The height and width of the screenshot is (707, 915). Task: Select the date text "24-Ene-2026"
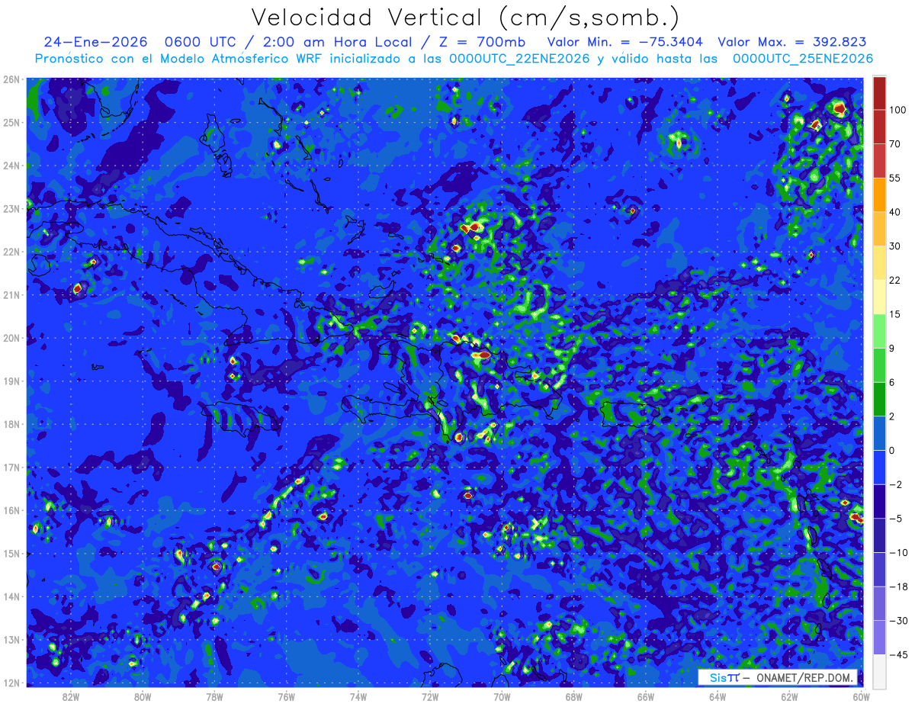pos(95,42)
